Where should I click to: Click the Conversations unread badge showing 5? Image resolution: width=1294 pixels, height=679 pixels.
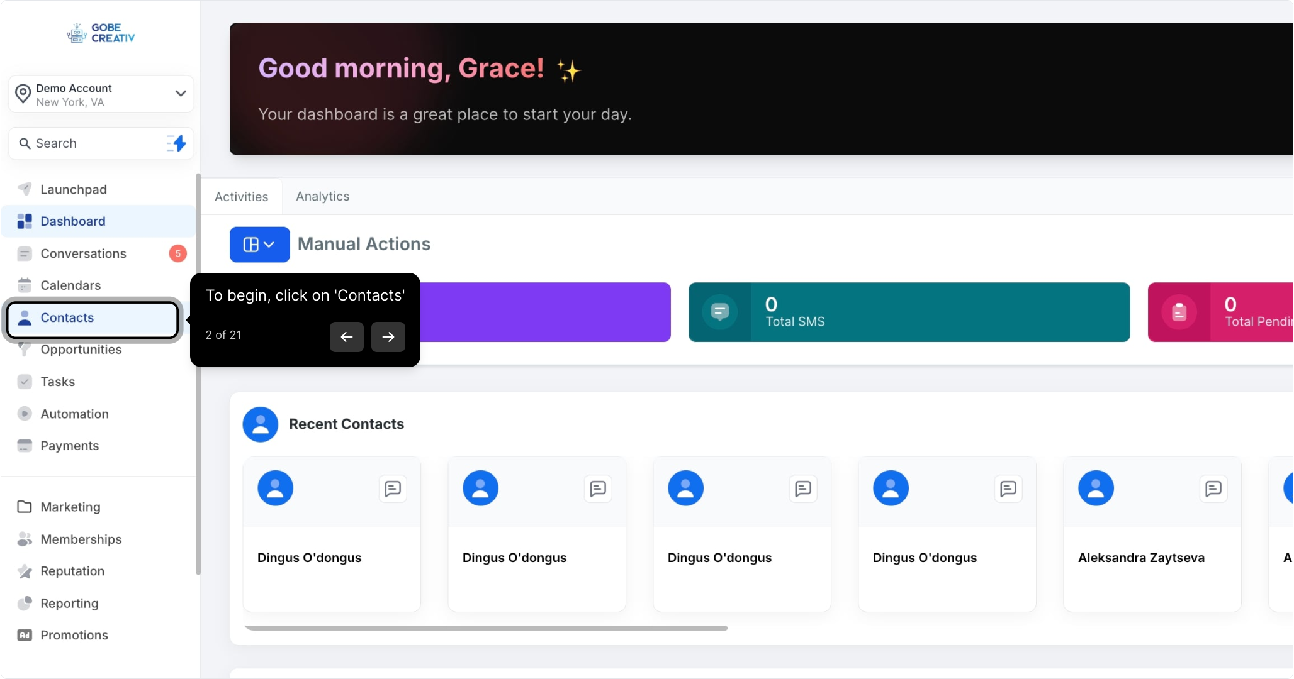point(177,253)
